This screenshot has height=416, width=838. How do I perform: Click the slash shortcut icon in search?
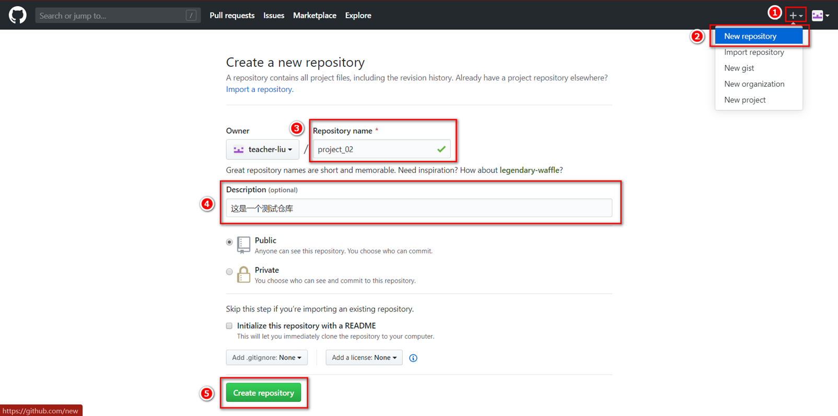coord(191,16)
